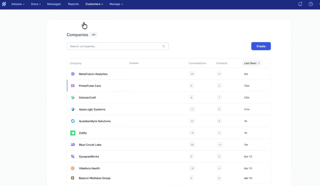Click PrimePulse Care last seen 15m
This screenshot has width=320, height=186.
[x=247, y=86]
